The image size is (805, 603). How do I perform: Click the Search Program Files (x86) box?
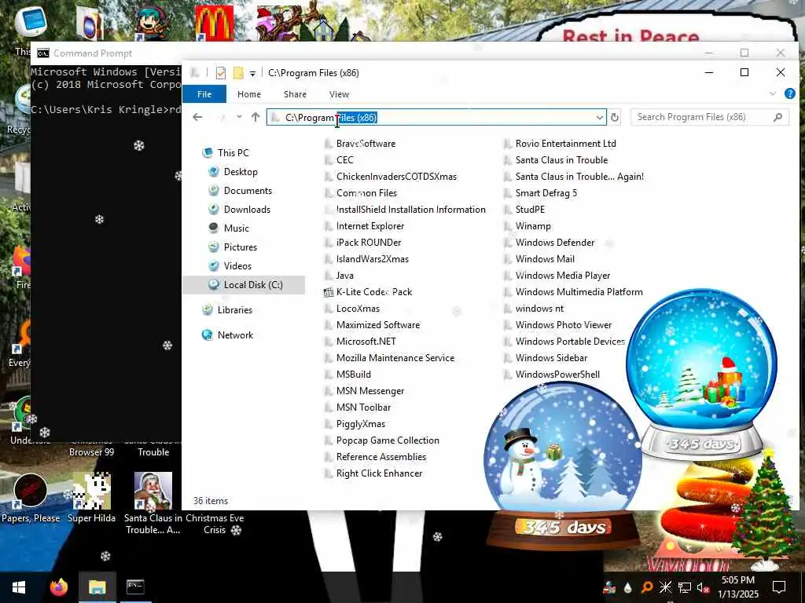point(710,118)
